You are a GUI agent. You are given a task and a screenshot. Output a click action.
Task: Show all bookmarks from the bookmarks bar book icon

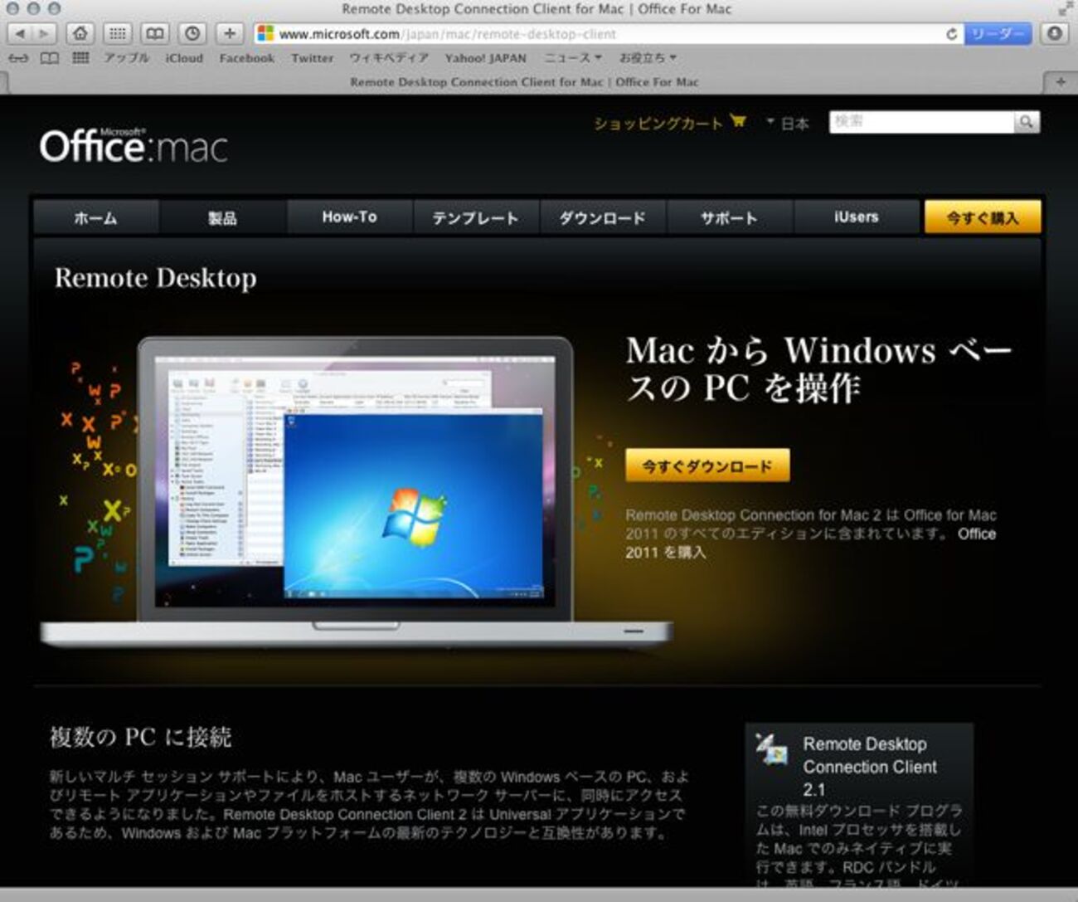[x=50, y=58]
